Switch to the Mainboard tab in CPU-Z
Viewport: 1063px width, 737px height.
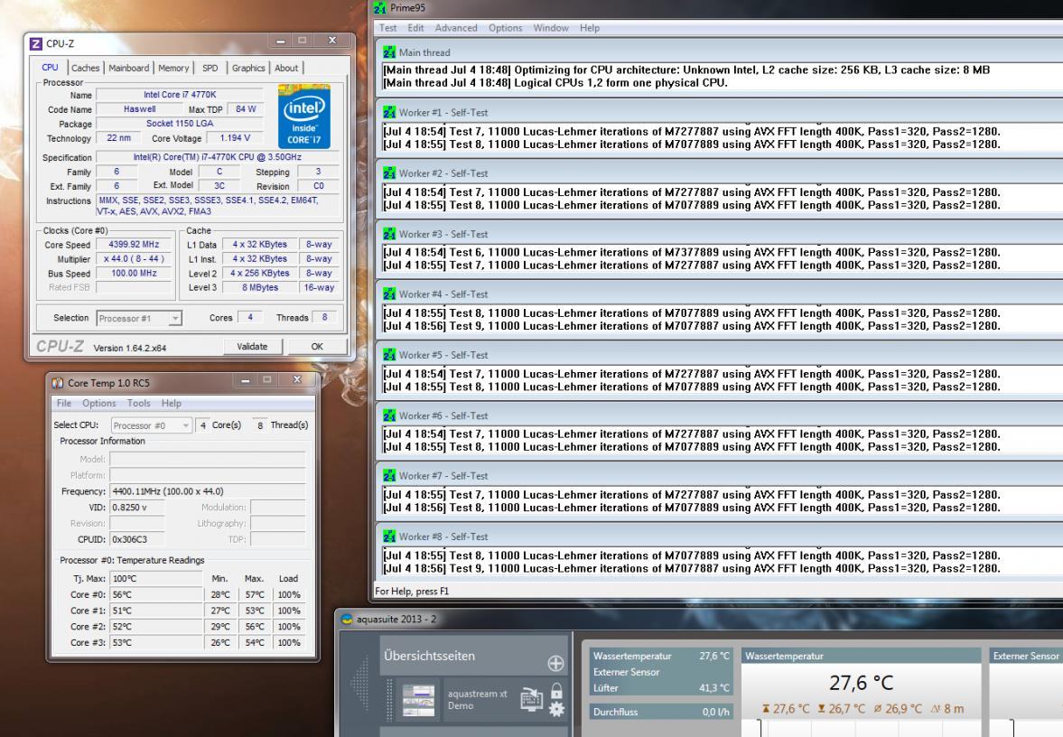(x=129, y=68)
